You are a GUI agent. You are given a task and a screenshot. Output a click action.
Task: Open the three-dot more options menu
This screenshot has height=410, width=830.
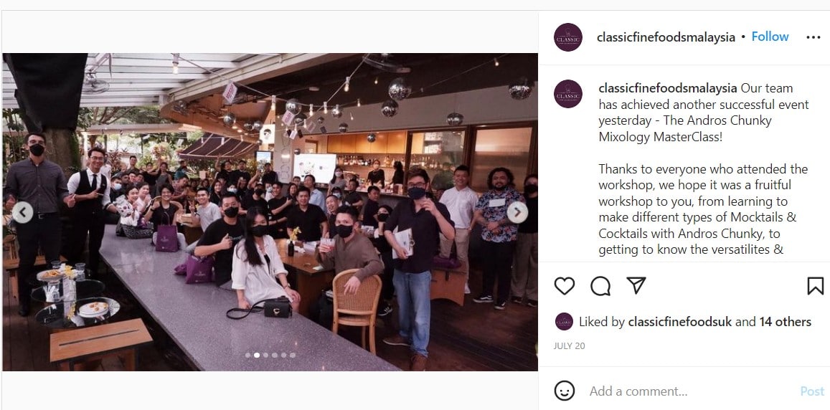(x=813, y=37)
